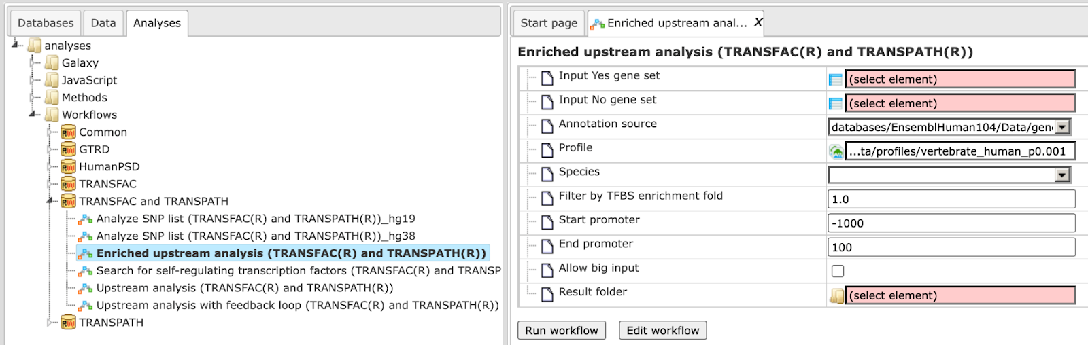
Task: Expand the Galaxy folder in tree
Action: 33,63
